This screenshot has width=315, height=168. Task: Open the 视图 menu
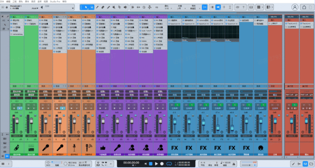46,2
